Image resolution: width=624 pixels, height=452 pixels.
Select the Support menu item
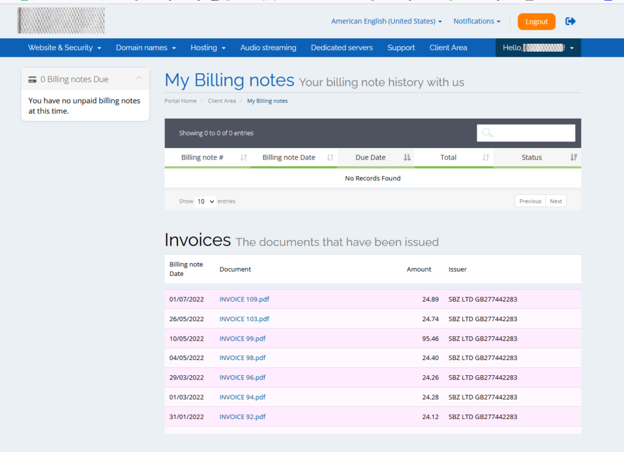click(x=401, y=47)
